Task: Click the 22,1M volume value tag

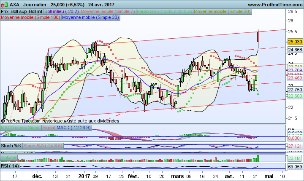Action: click(295, 158)
